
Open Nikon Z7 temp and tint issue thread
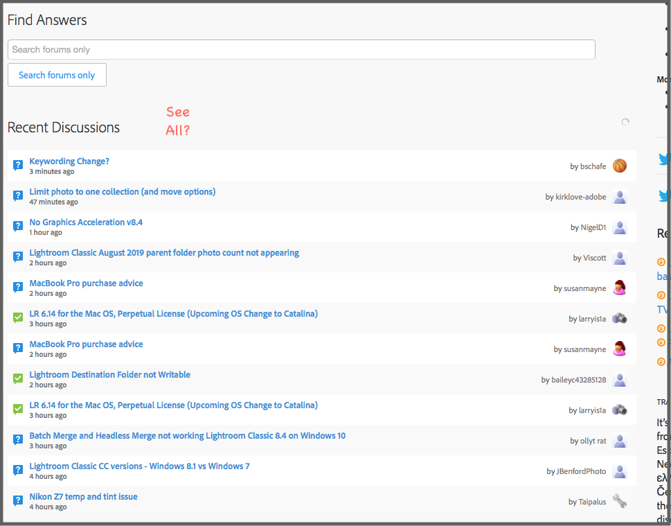pos(84,497)
